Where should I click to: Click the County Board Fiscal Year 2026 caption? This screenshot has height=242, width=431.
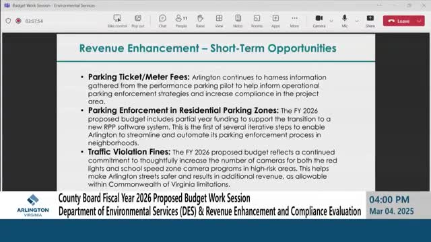[154, 198]
